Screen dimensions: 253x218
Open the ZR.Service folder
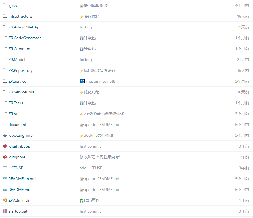pyautogui.click(x=17, y=81)
